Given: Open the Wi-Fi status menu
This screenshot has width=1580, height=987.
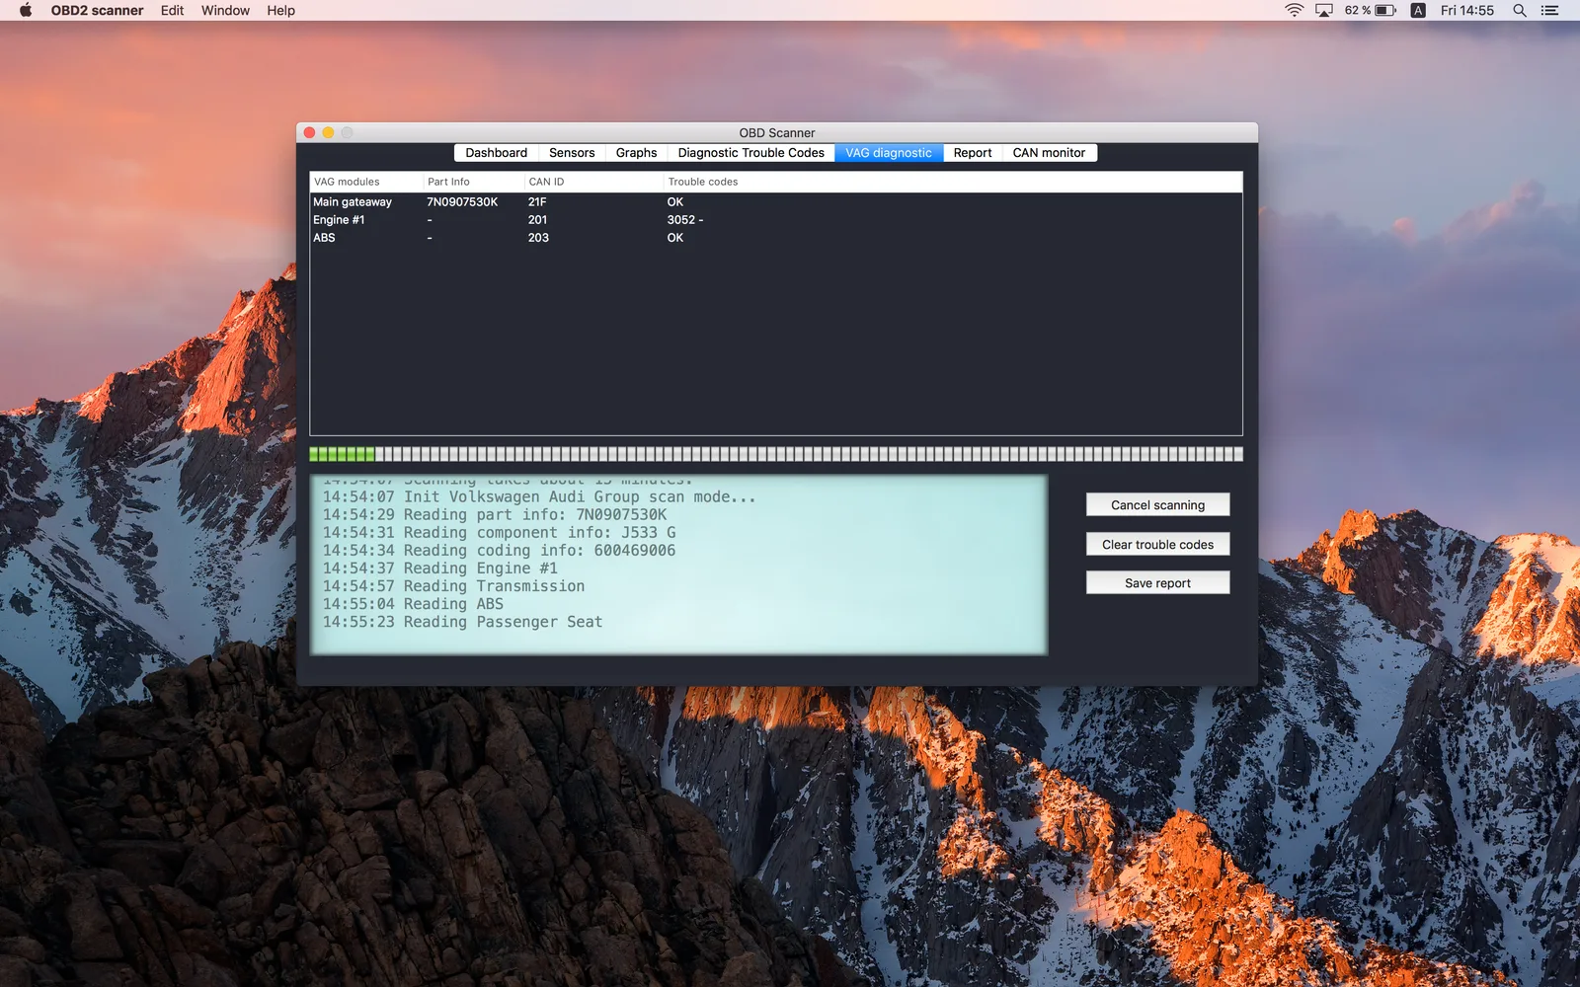Looking at the screenshot, I should 1294,10.
